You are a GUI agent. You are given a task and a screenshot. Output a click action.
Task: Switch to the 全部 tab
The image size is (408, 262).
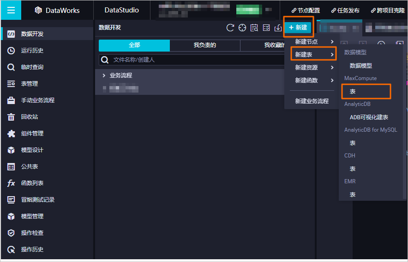134,45
